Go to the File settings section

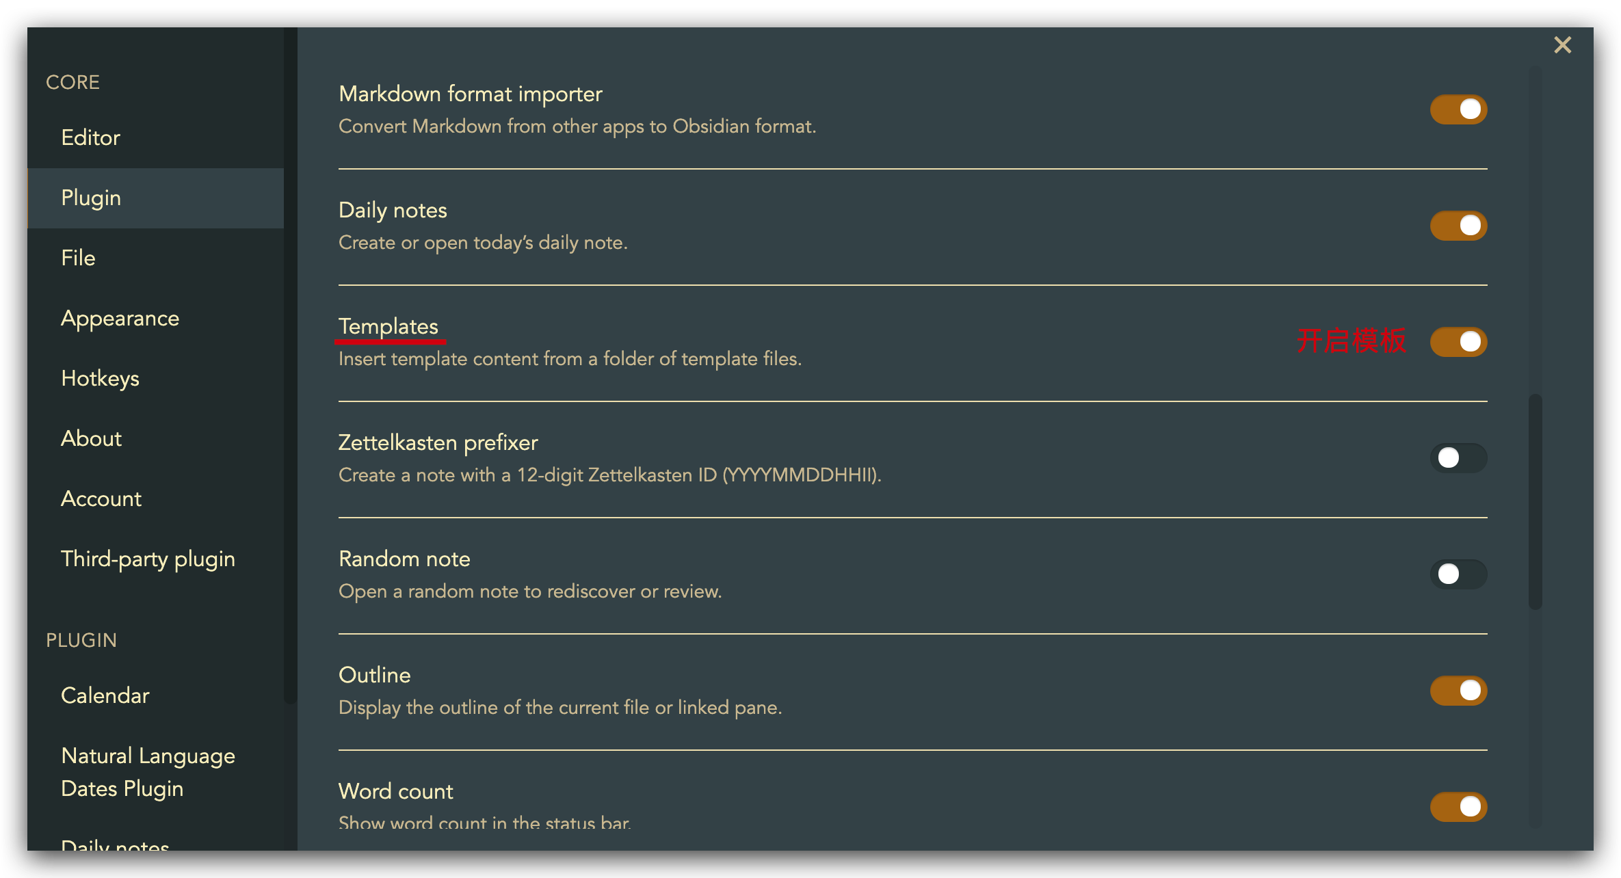coord(78,258)
